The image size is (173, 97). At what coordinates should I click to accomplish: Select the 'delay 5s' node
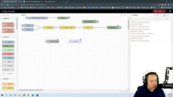[75, 41]
